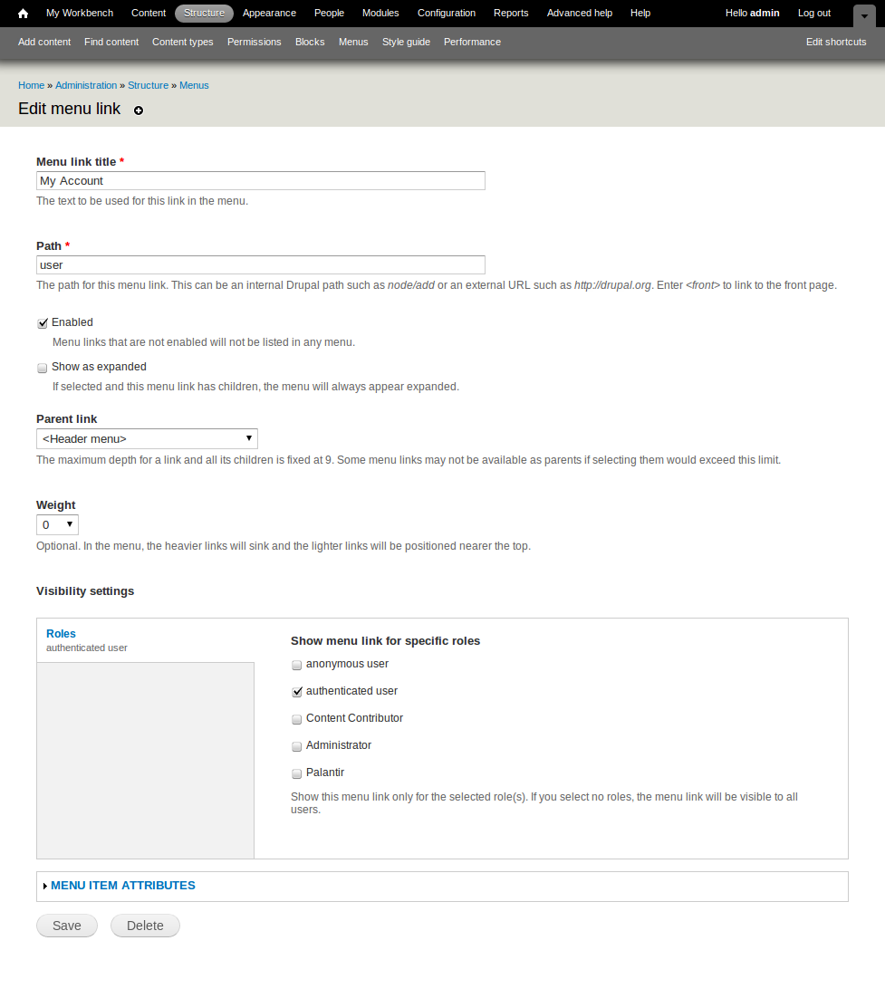Focus the Menu link title field
This screenshot has width=885, height=998.
tap(260, 181)
